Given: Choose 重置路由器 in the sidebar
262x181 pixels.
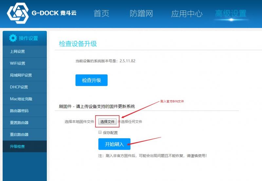Looking at the screenshot, I should coord(19,123).
